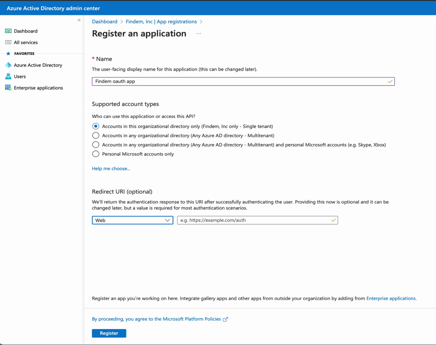The image size is (436, 345).
Task: Click the Dashboard chart icon in sidebar
Action: coord(8,31)
